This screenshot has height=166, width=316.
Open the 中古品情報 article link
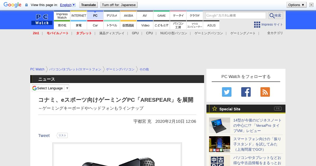point(257,160)
